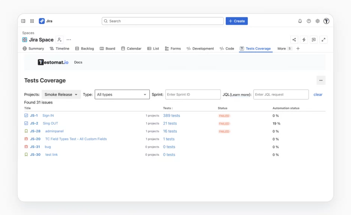Switch to the Forms tab
Viewport: 351px width, 215px height.
click(x=173, y=49)
